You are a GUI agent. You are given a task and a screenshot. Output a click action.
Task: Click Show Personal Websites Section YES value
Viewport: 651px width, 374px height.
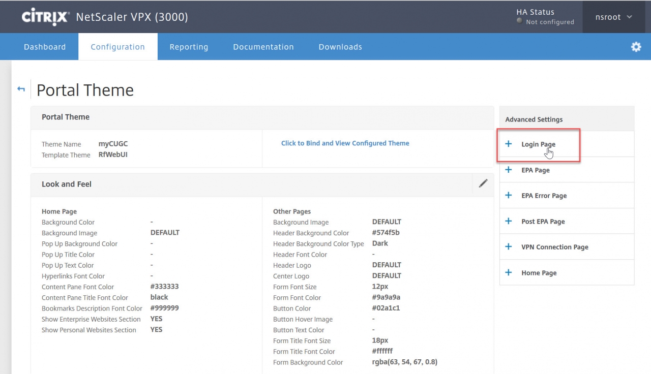click(156, 329)
